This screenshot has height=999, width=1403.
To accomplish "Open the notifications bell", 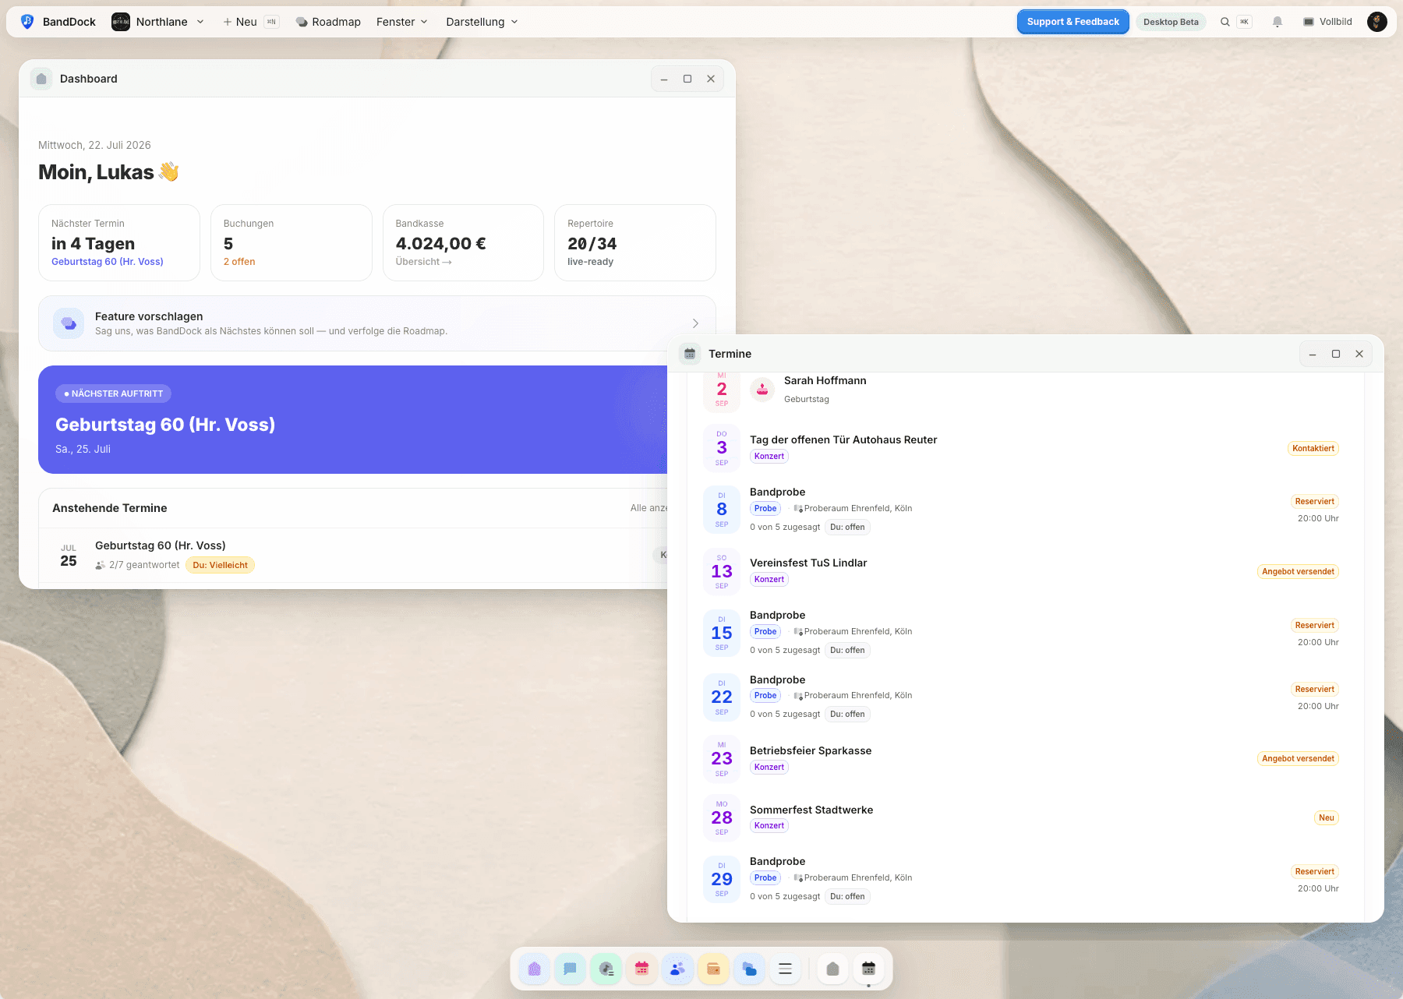I will click(x=1277, y=22).
